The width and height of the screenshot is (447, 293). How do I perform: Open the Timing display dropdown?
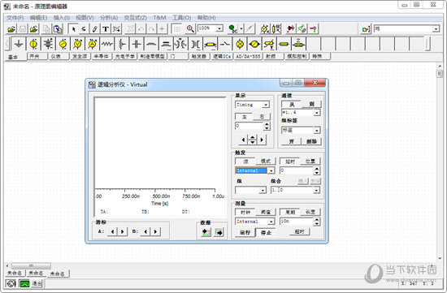pos(266,105)
